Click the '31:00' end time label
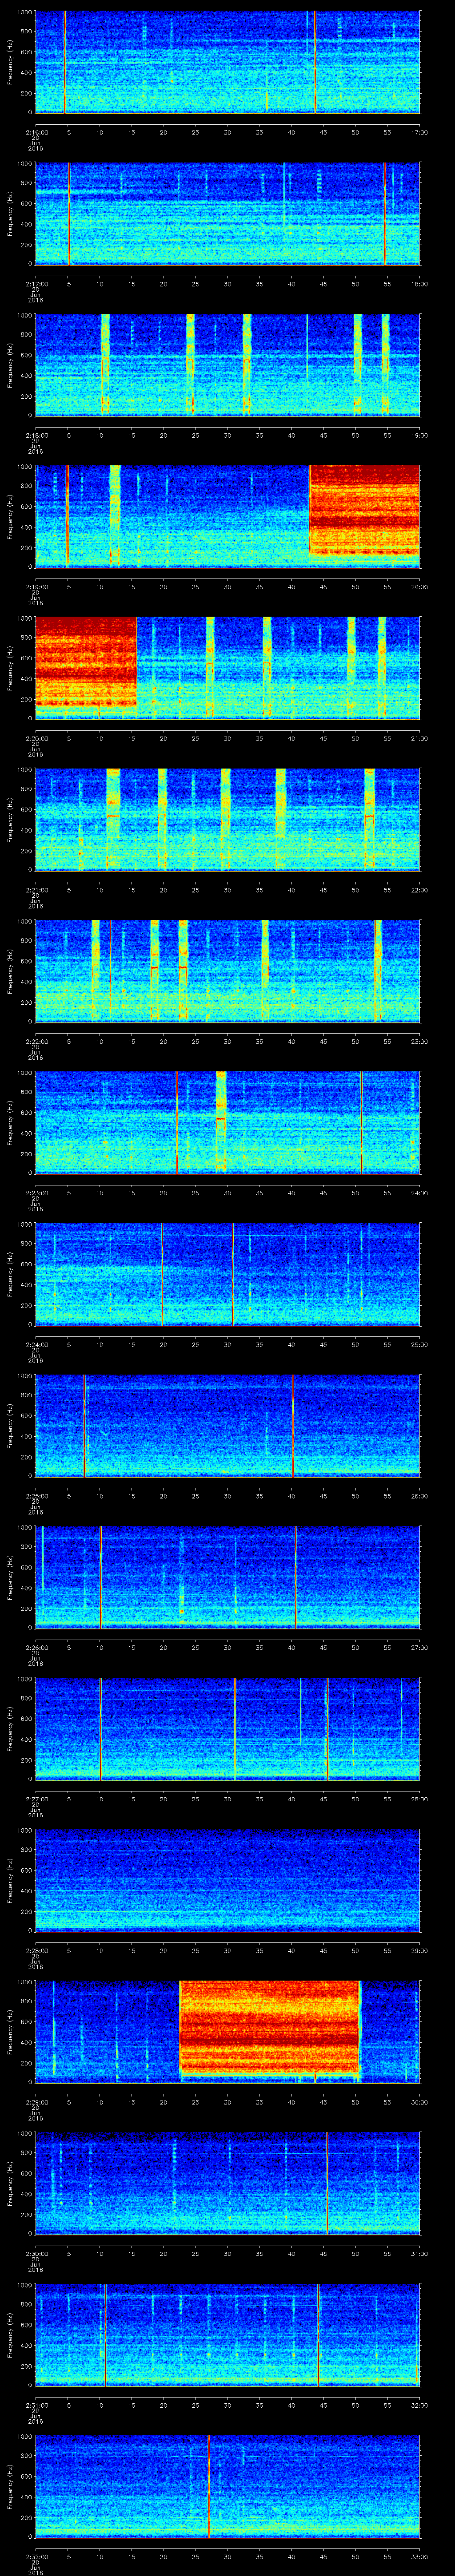 pyautogui.click(x=419, y=2254)
